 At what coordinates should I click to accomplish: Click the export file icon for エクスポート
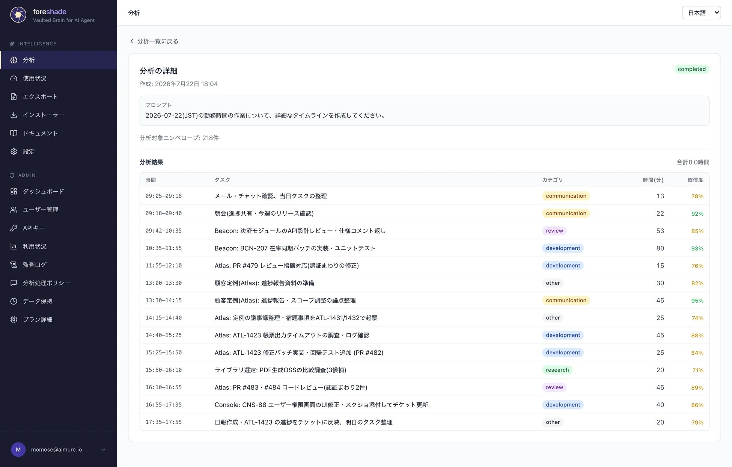pyautogui.click(x=14, y=97)
